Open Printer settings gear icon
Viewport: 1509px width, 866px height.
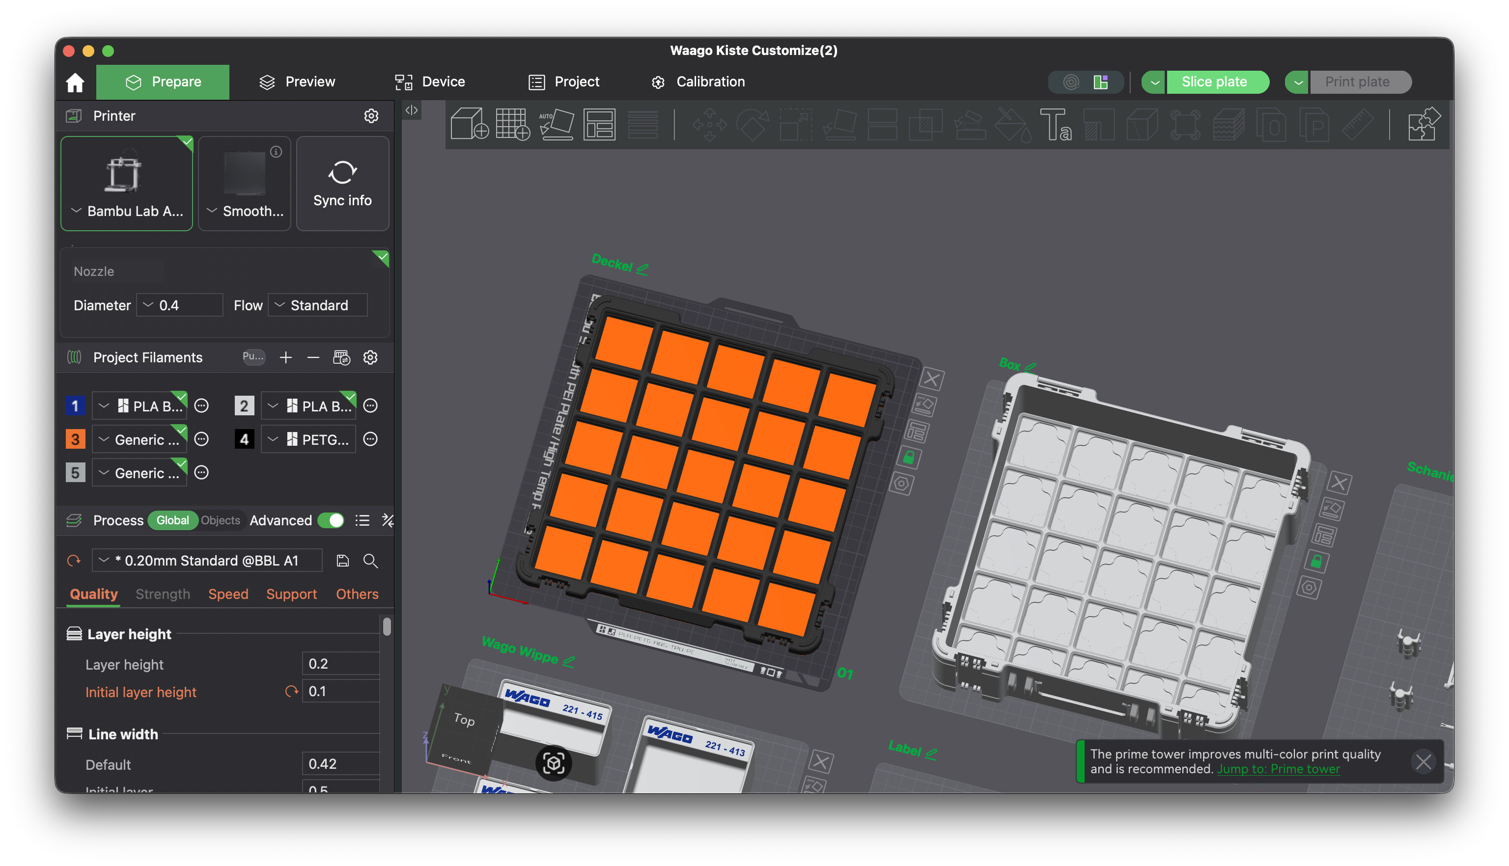(371, 116)
